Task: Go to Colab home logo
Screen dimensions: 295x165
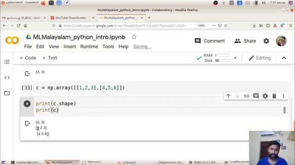Action: [12, 40]
